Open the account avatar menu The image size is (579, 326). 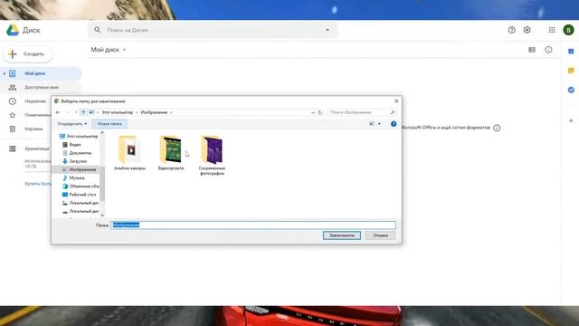tap(568, 30)
